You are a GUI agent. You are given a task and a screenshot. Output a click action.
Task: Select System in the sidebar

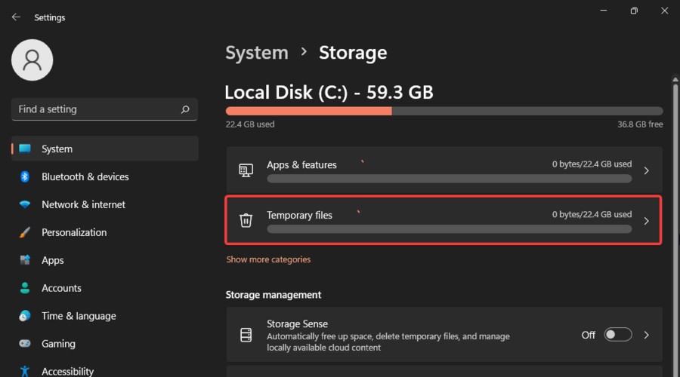57,149
